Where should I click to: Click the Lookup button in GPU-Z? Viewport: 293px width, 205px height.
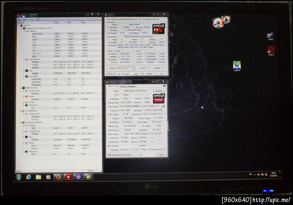click(159, 91)
